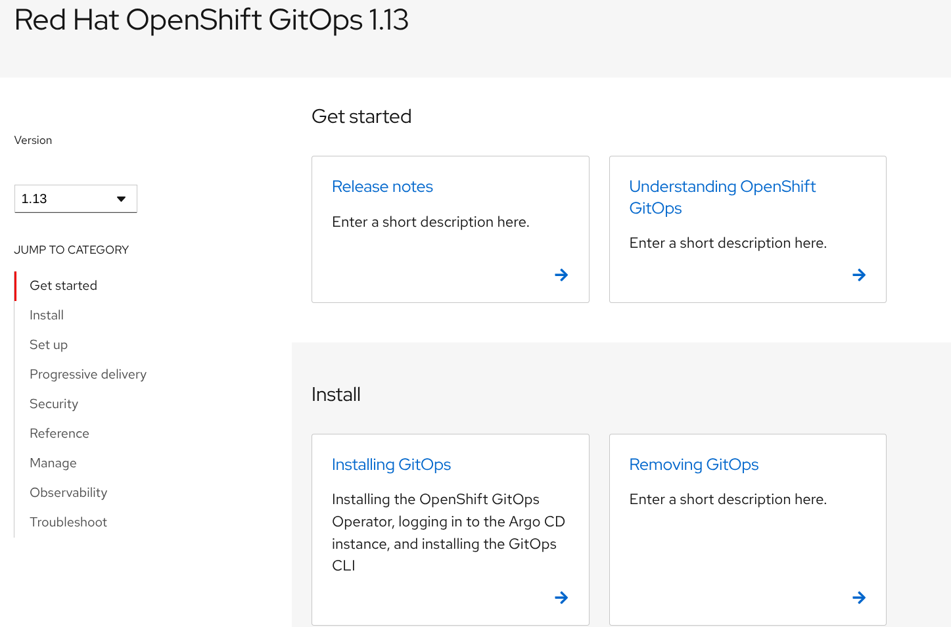Image resolution: width=951 pixels, height=627 pixels.
Task: Click the Installing GitOps title link
Action: (391, 465)
